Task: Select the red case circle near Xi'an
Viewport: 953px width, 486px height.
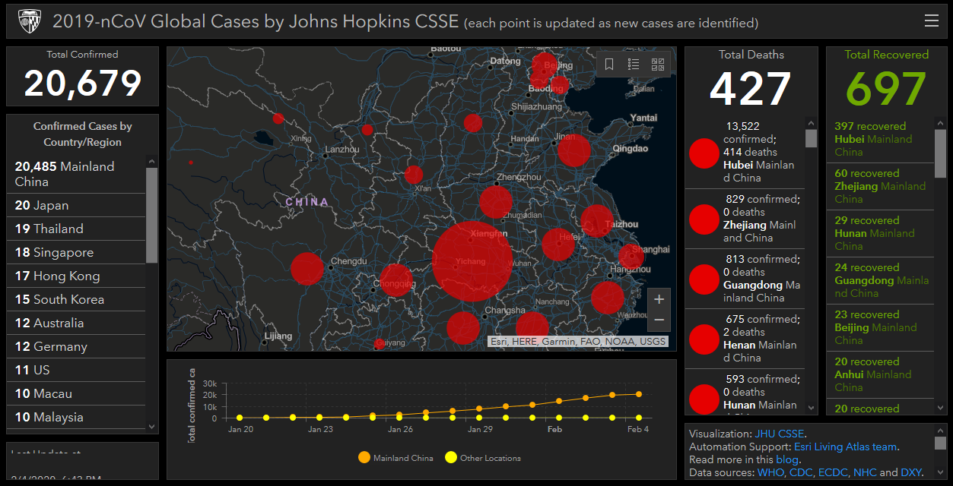Action: tap(414, 175)
